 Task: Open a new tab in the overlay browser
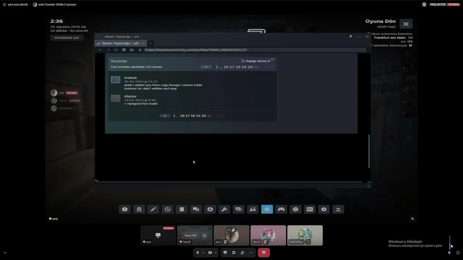pos(150,43)
